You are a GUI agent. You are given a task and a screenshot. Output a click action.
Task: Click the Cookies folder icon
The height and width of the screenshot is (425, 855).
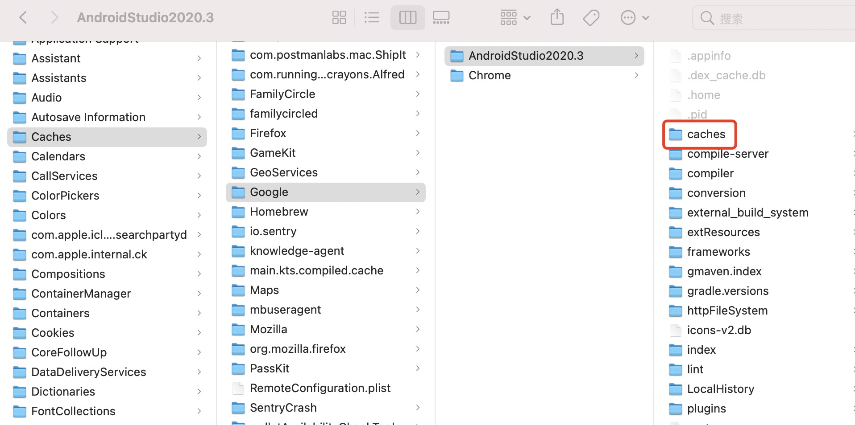[x=20, y=333]
